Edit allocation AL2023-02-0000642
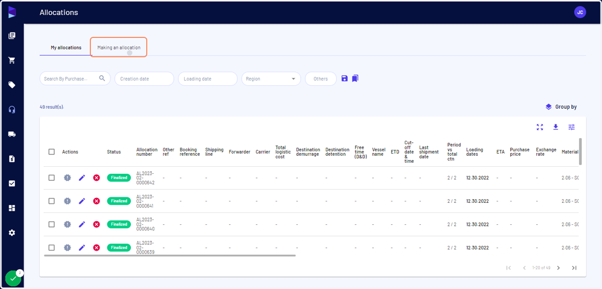Viewport: 602px width, 289px height. click(x=82, y=178)
